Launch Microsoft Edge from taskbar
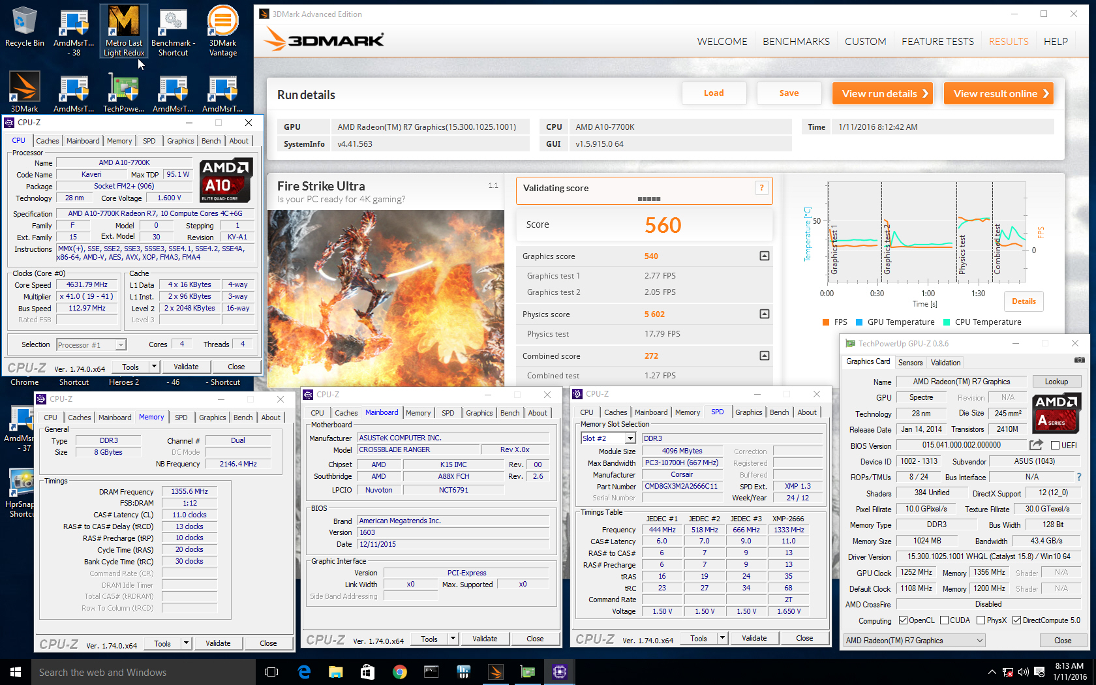1096x685 pixels. (304, 672)
